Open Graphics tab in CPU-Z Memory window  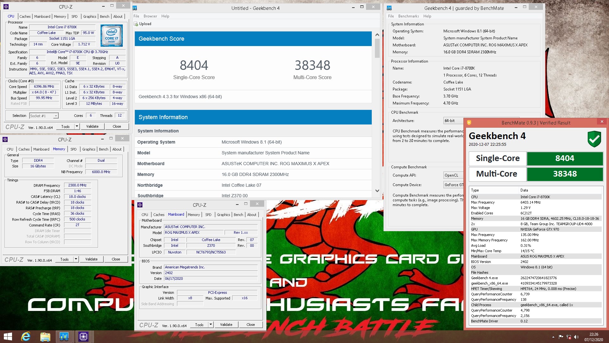pos(89,149)
